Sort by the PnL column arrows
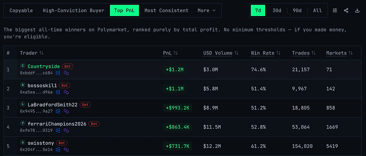The width and height of the screenshot is (366, 156). [176, 53]
